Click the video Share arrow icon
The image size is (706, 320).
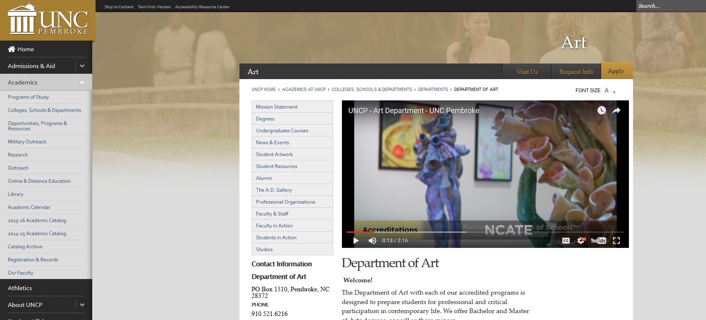click(x=616, y=110)
